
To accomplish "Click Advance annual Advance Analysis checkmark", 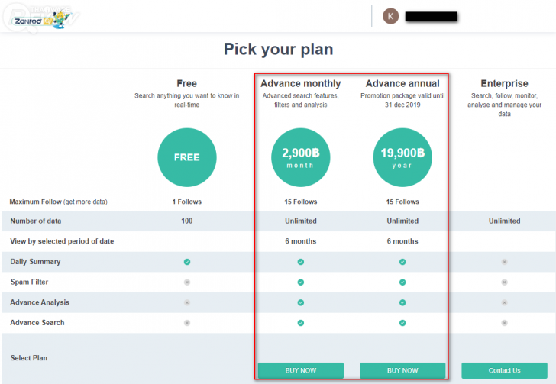I will (x=402, y=302).
